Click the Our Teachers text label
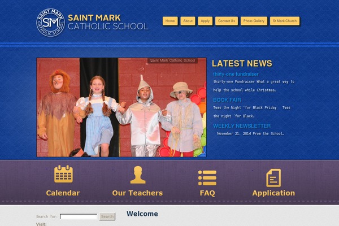 tap(137, 193)
